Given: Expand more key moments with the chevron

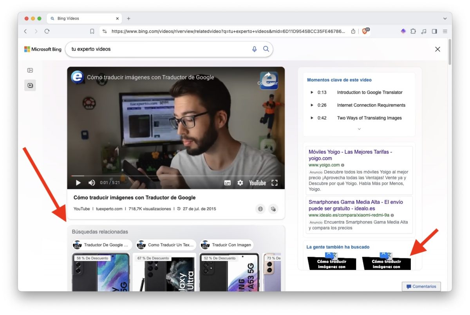Looking at the screenshot, I should coord(359,129).
